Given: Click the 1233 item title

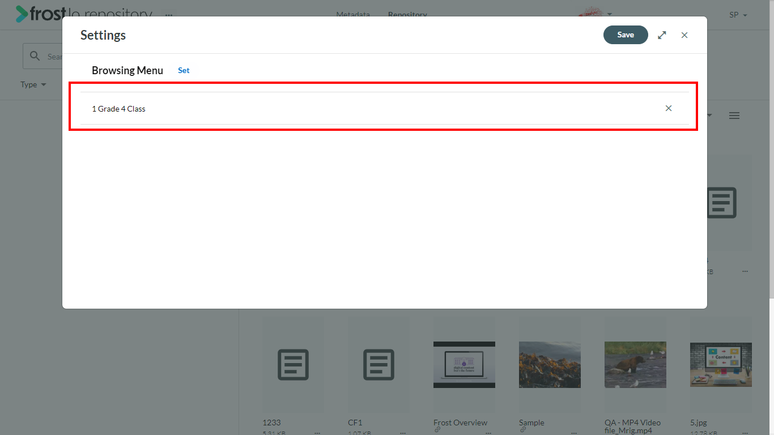Looking at the screenshot, I should tap(271, 423).
